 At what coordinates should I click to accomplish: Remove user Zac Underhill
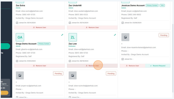click(x=92, y=28)
